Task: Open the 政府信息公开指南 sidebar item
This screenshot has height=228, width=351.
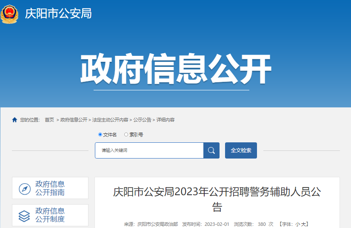Action: tap(50, 188)
